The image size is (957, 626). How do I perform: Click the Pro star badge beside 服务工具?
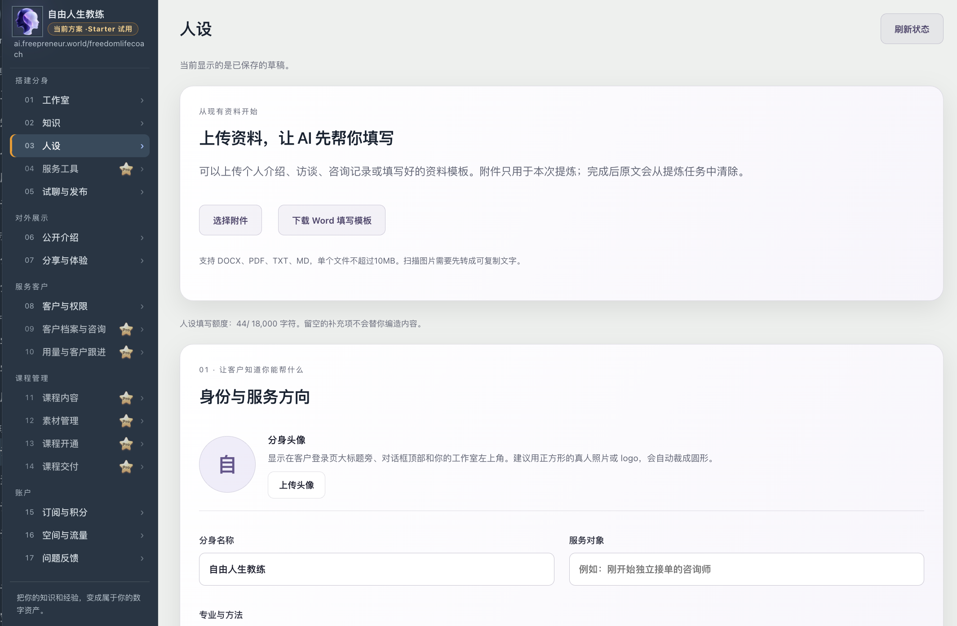coord(126,169)
